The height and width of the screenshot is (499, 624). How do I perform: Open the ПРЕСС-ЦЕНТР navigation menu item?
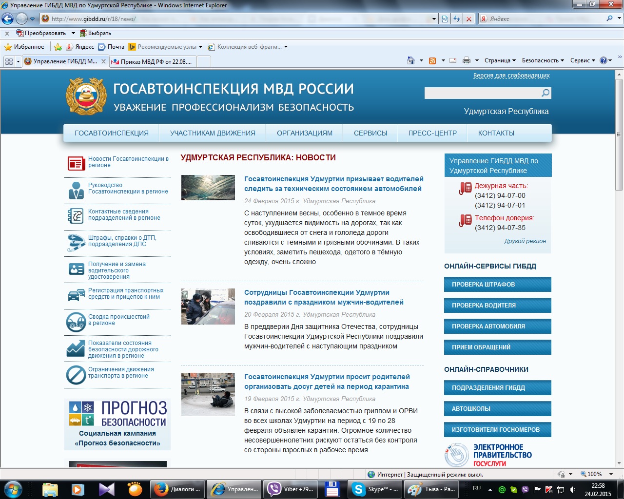tap(432, 133)
